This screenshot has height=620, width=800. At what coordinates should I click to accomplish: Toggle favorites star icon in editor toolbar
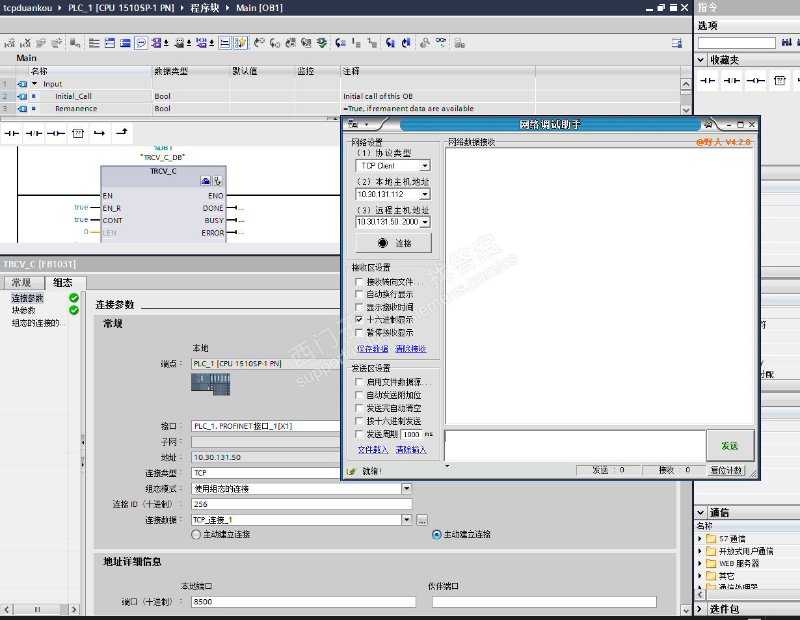(241, 43)
